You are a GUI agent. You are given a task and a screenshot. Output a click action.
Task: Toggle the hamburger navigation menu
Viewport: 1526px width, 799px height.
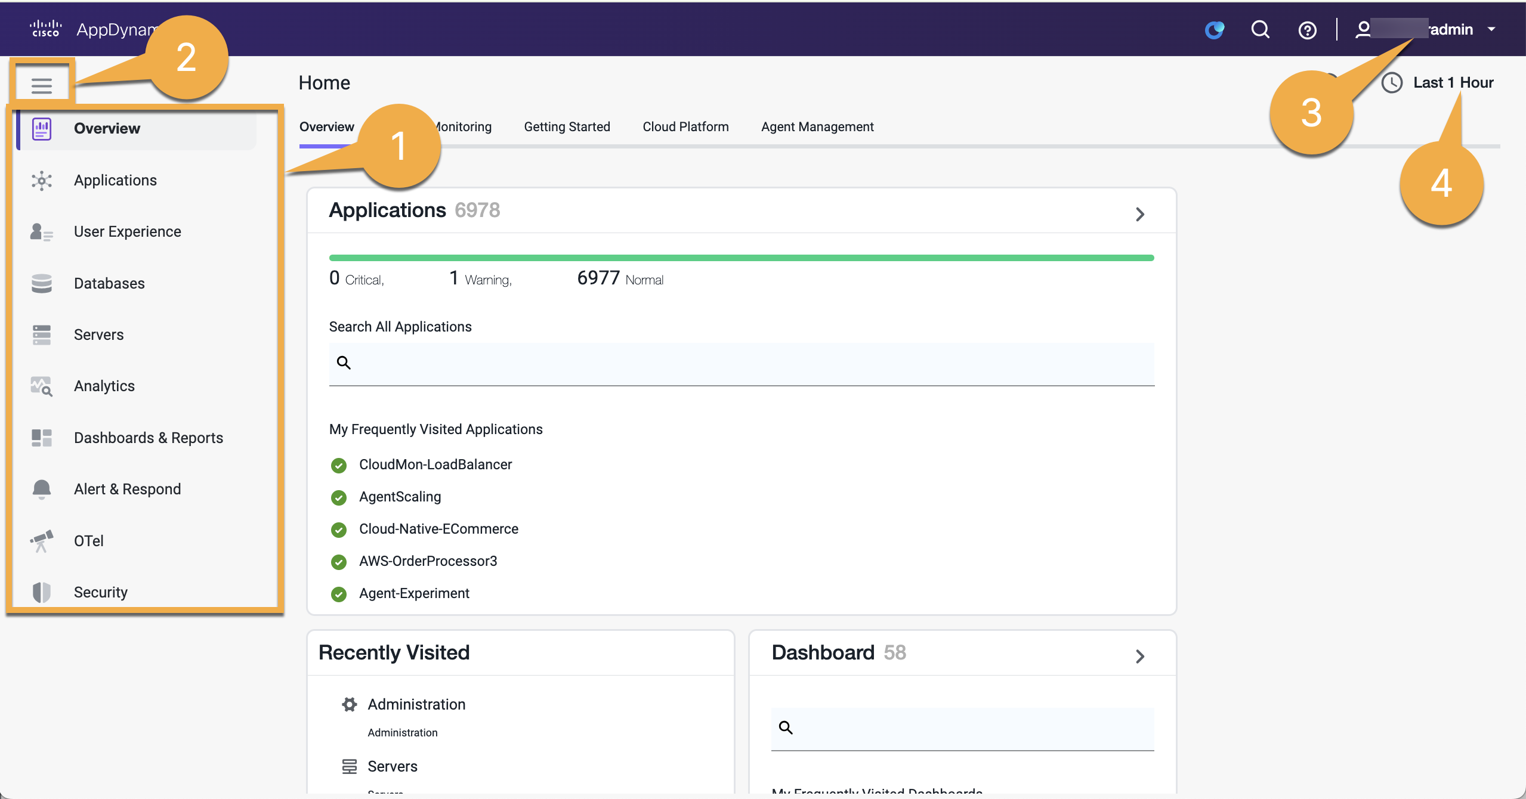point(41,86)
